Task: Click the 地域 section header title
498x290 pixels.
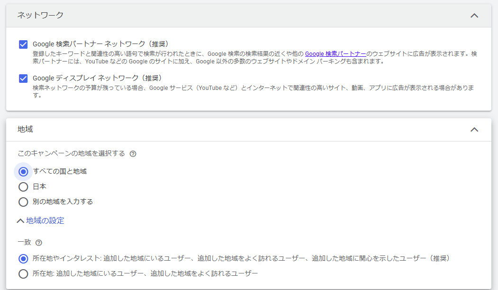Action: [x=25, y=129]
